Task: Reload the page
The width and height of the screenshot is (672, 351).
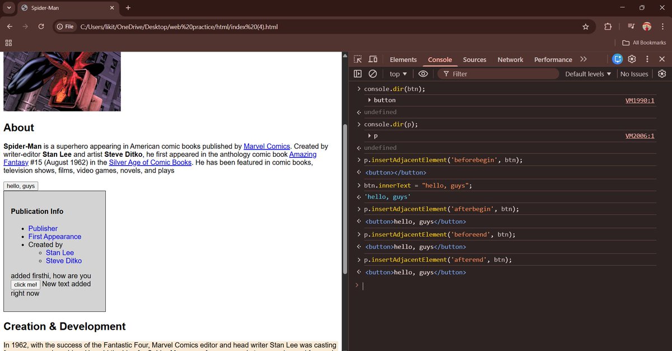Action: pyautogui.click(x=40, y=26)
